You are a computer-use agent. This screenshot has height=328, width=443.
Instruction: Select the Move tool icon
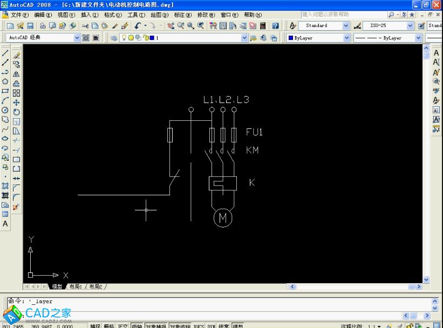(x=16, y=102)
